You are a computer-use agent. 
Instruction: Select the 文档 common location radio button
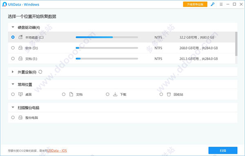pos(64,94)
